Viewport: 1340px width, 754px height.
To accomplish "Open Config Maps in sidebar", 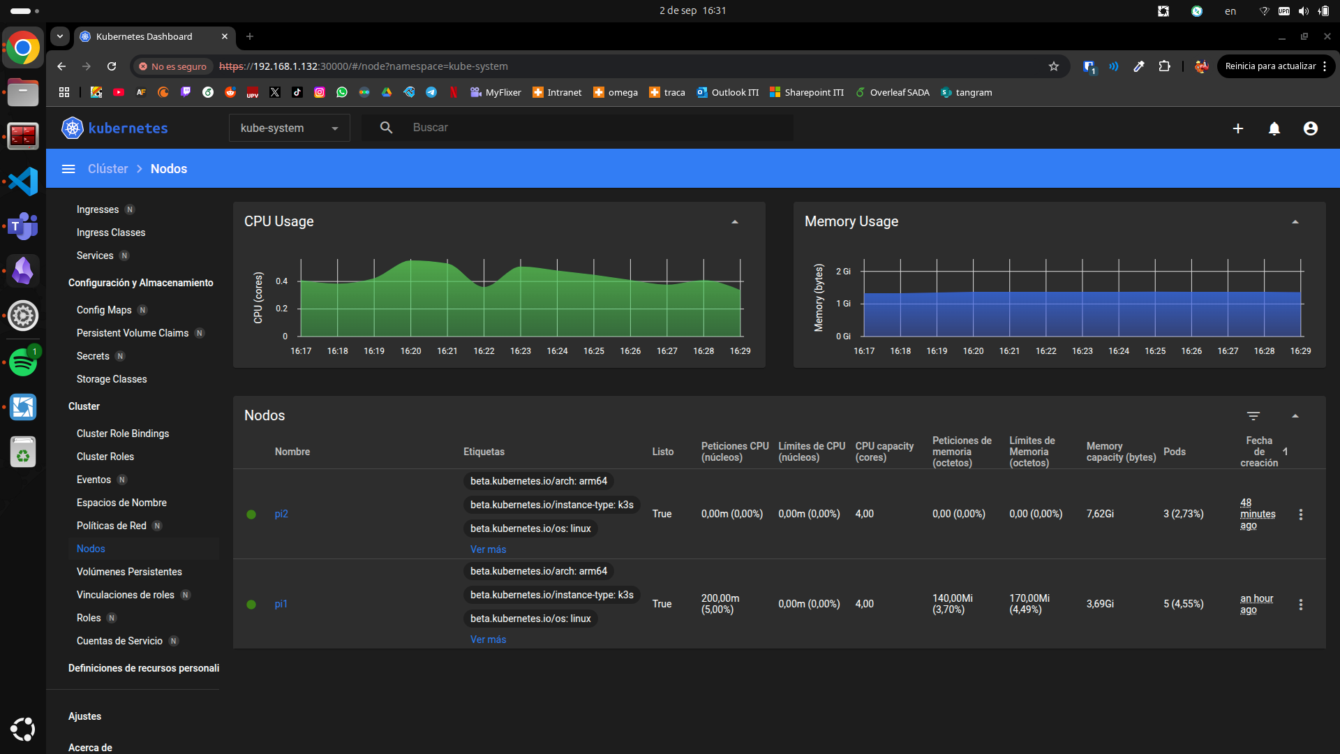I will point(104,310).
